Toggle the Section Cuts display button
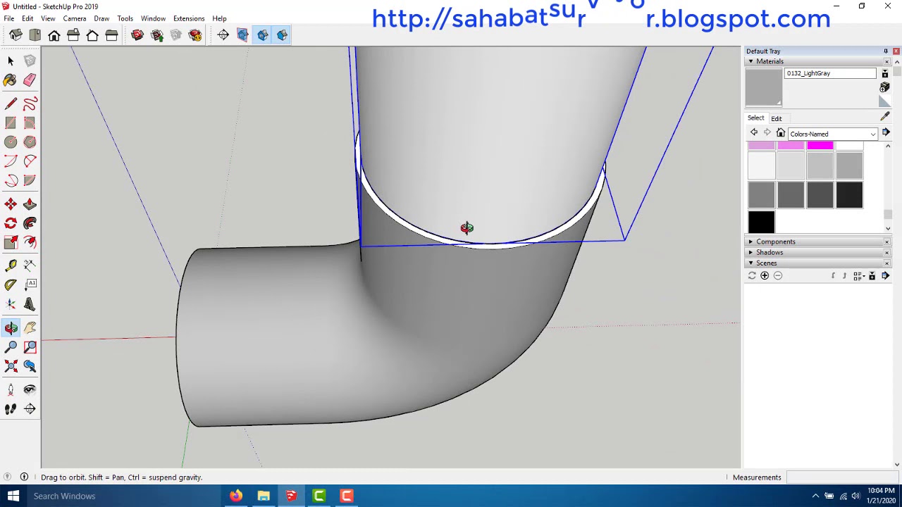 pos(262,35)
